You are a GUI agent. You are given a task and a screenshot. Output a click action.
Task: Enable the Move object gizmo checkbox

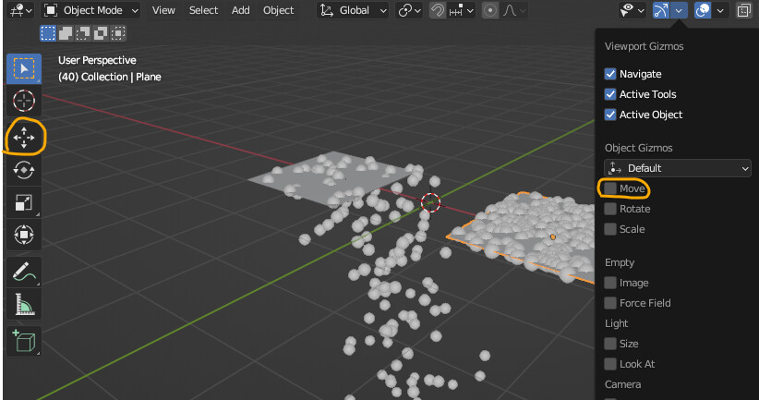tap(610, 188)
